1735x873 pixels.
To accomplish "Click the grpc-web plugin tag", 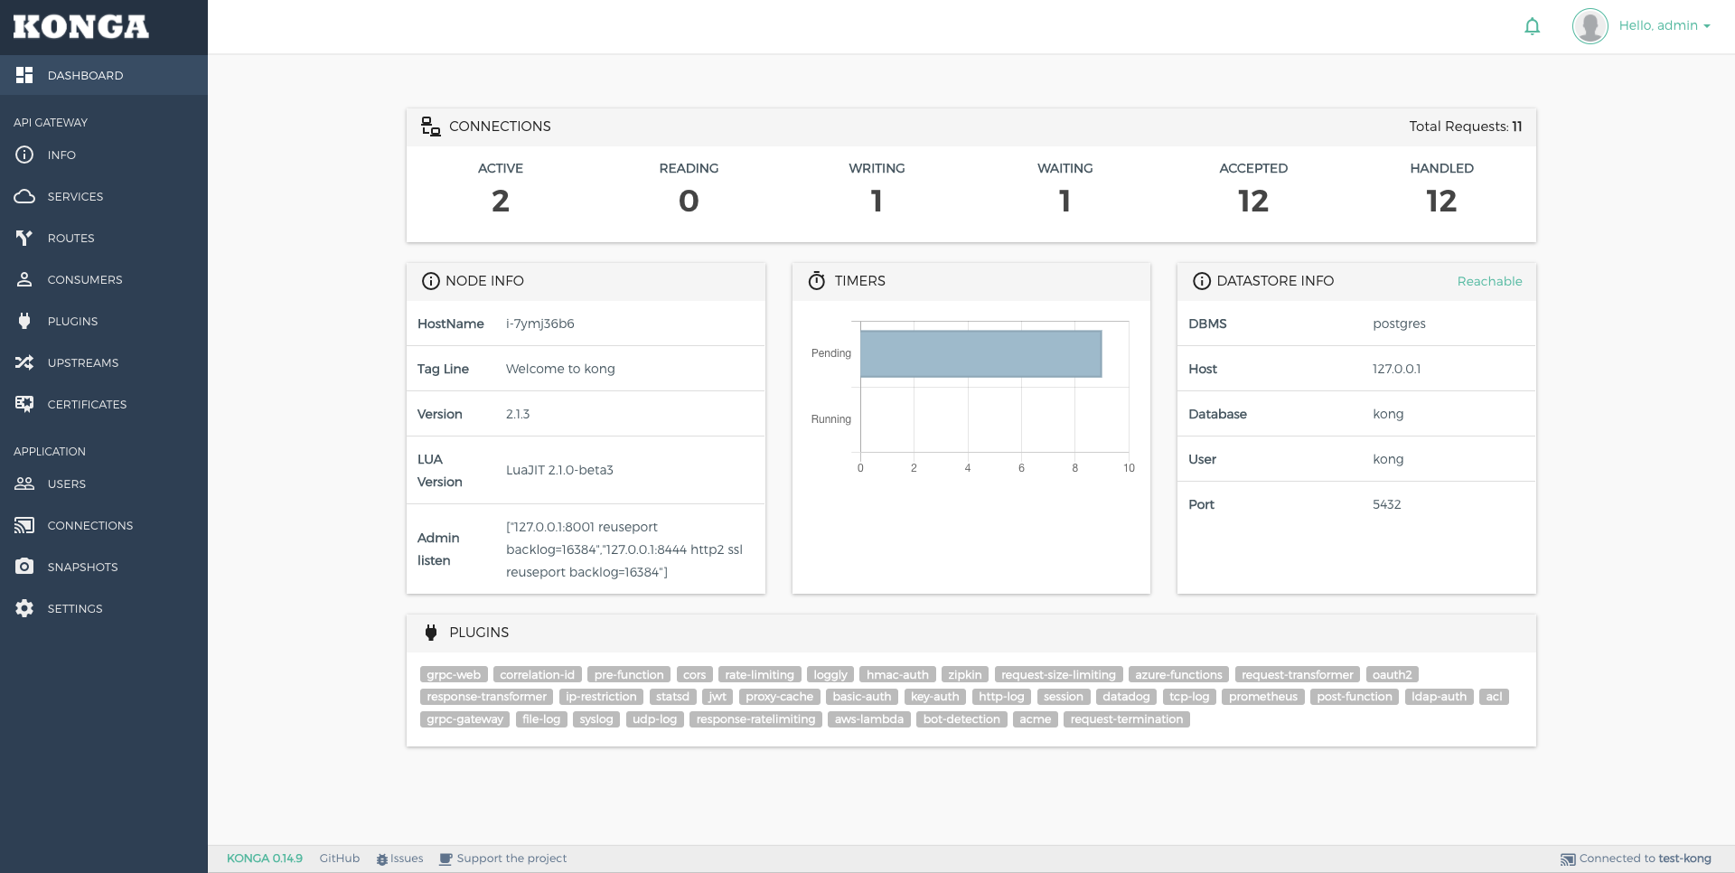I will click(454, 674).
